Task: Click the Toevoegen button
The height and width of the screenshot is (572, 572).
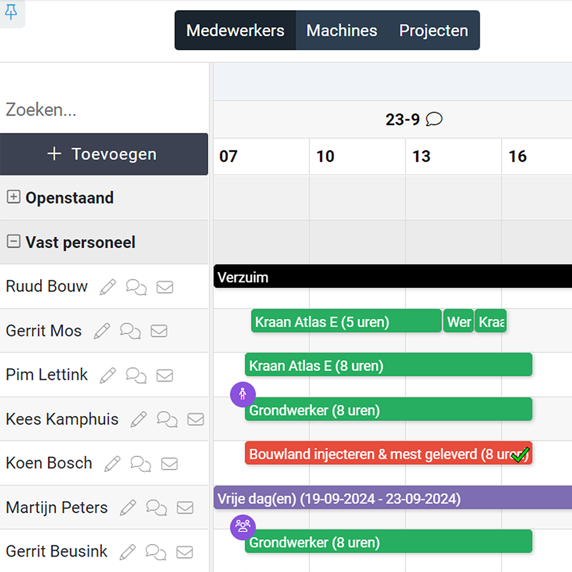Action: coord(104,154)
